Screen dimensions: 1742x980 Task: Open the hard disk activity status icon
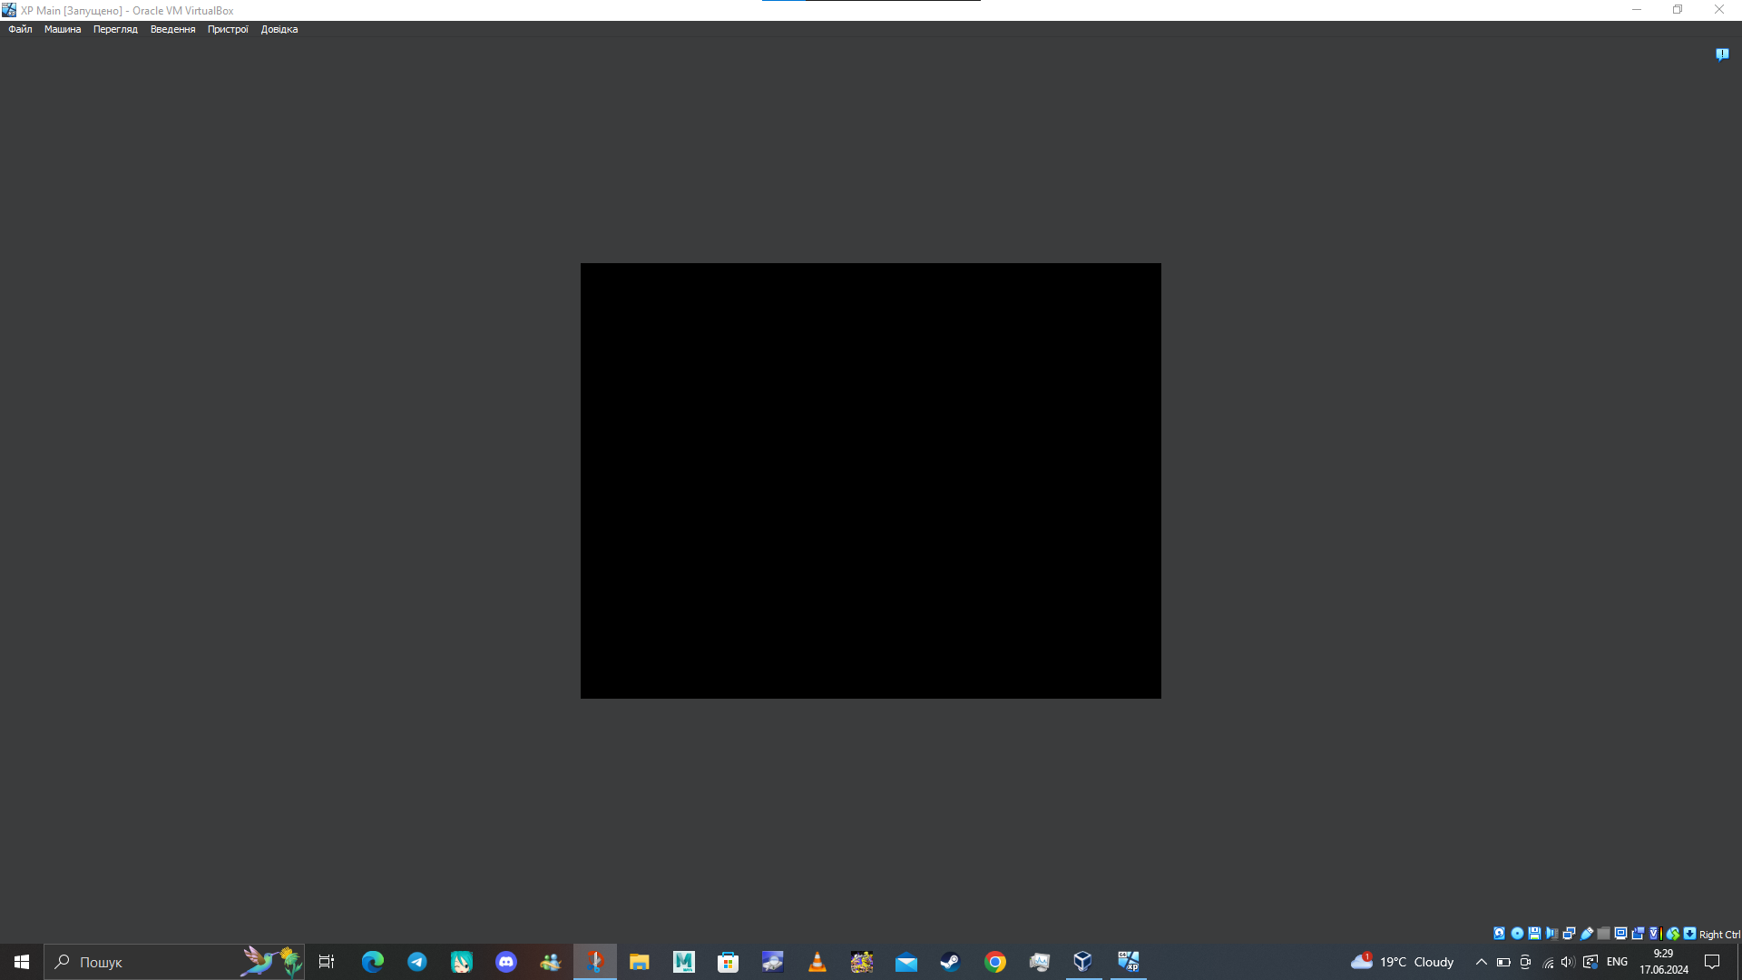tap(1500, 934)
